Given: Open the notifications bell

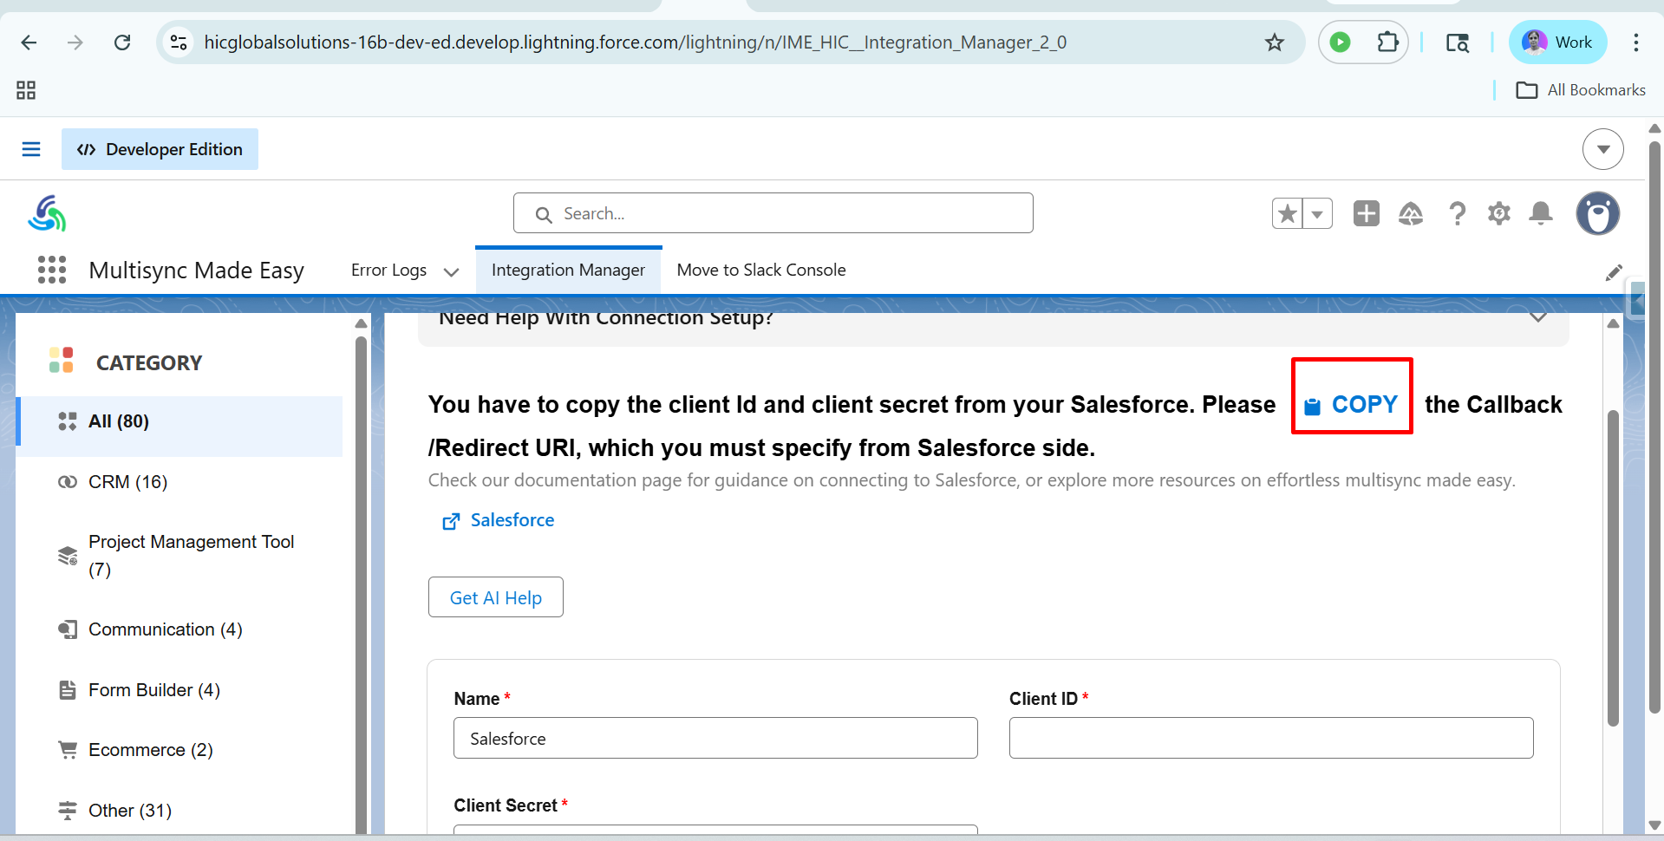Looking at the screenshot, I should pyautogui.click(x=1541, y=213).
